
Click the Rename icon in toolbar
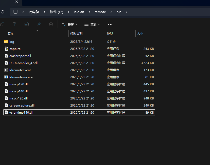[x=27, y=24]
